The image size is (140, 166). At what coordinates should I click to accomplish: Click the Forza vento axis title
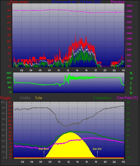point(19,2)
